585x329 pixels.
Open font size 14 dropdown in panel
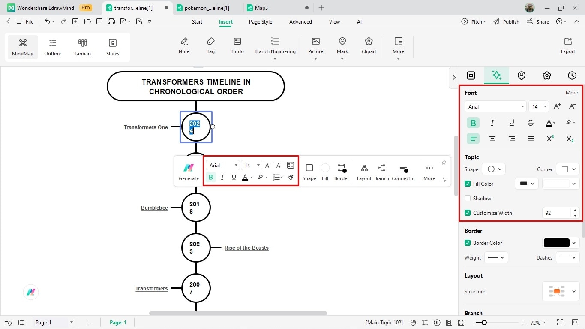tap(539, 106)
